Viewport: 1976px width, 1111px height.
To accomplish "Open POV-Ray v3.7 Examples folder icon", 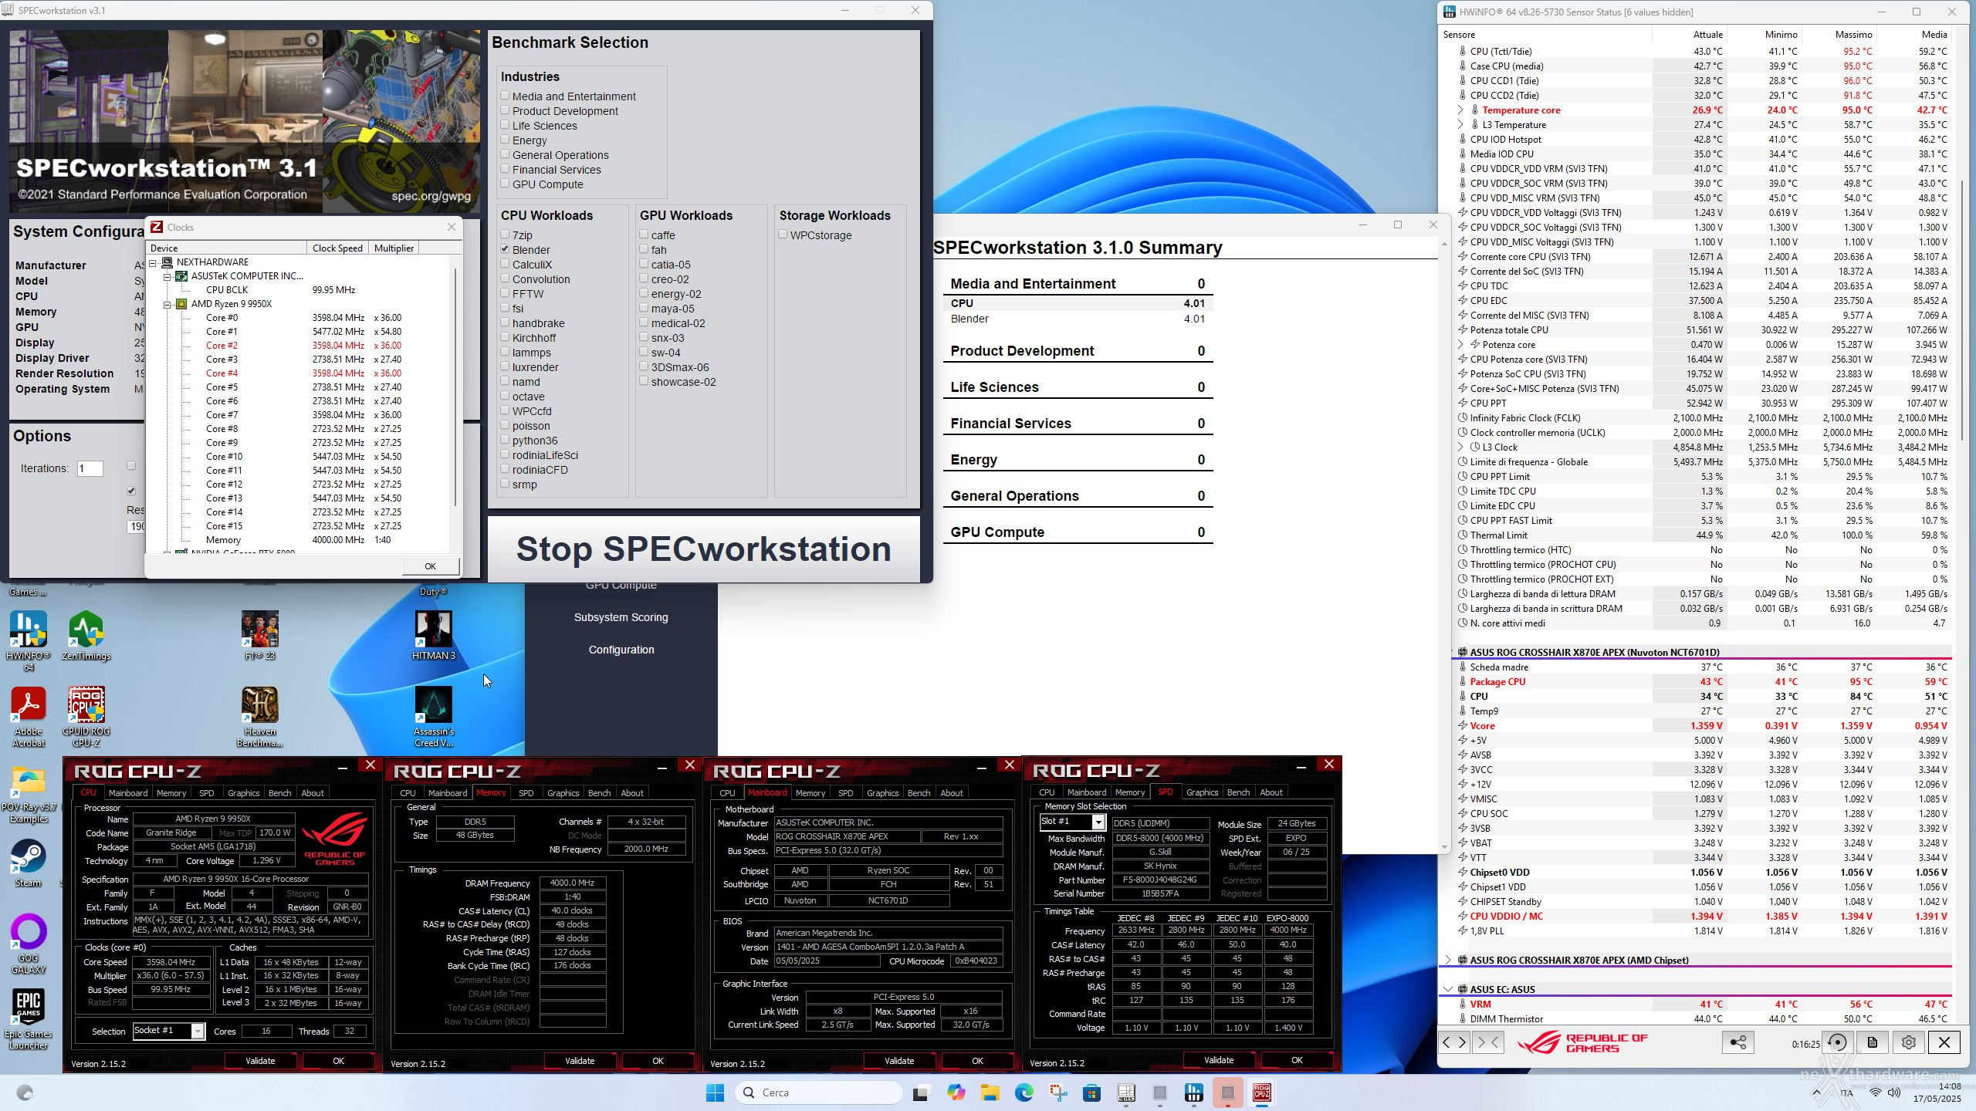I will pos(29,795).
